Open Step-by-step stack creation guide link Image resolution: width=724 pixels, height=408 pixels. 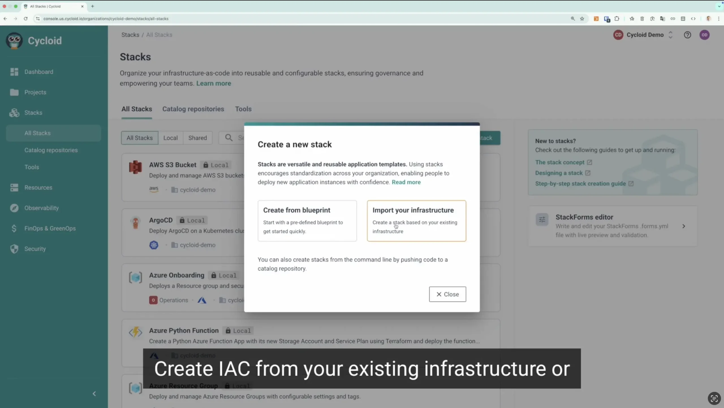(x=584, y=184)
